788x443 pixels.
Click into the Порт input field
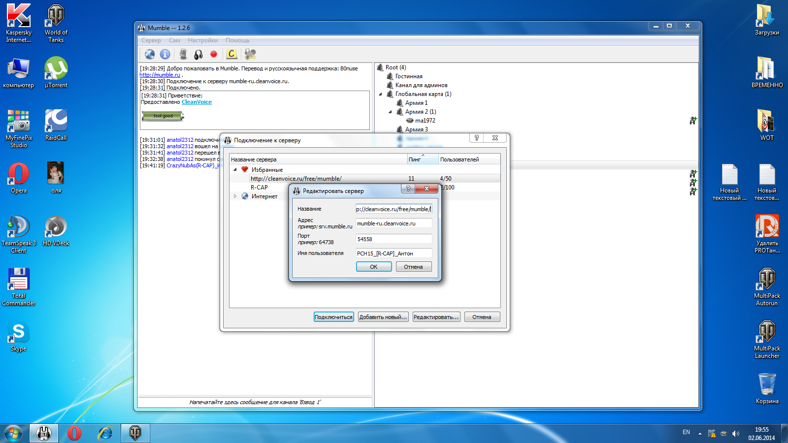(394, 239)
